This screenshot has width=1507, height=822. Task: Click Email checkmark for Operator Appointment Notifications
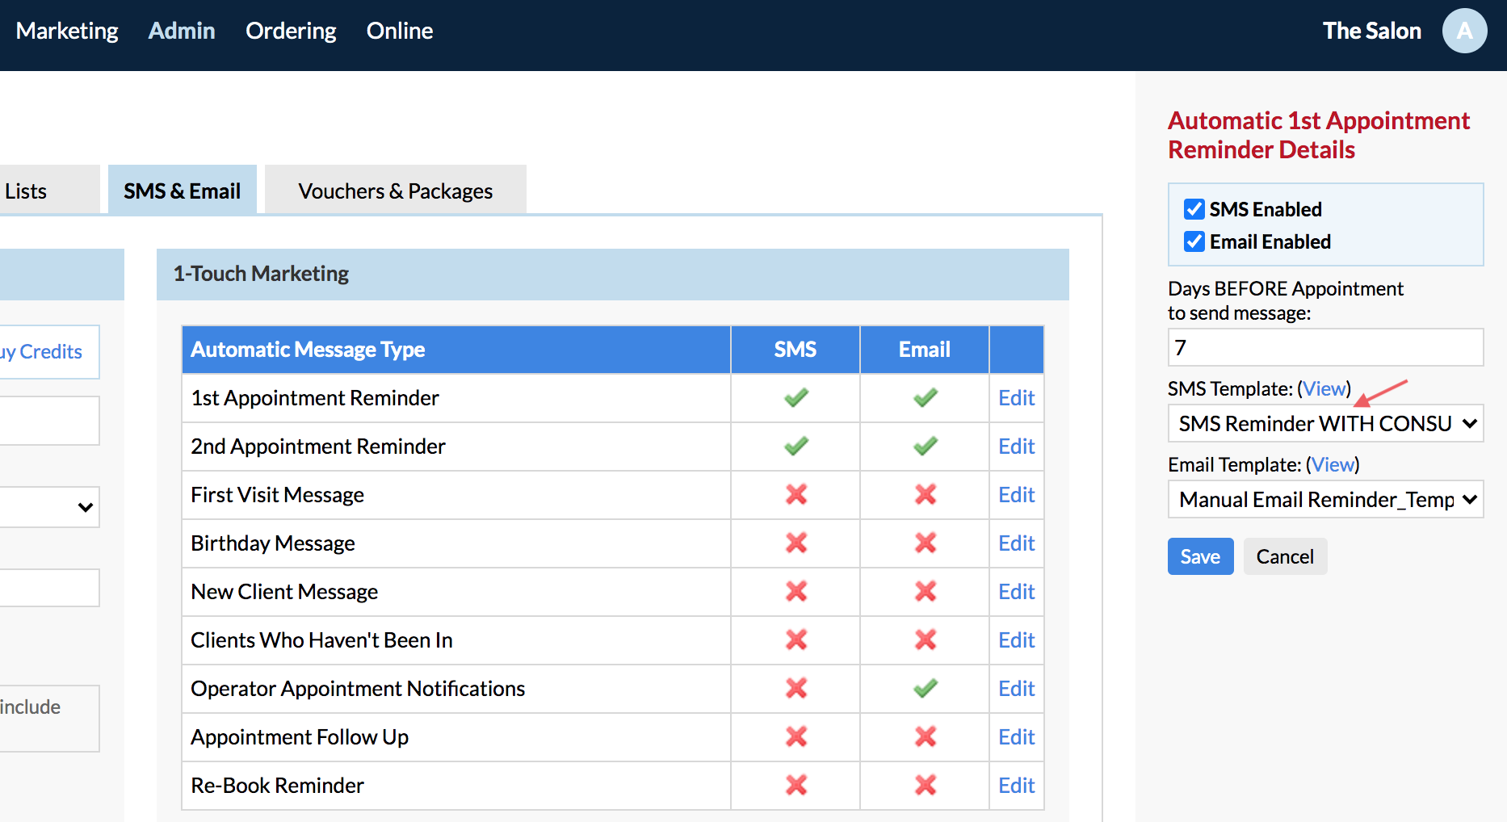925,689
